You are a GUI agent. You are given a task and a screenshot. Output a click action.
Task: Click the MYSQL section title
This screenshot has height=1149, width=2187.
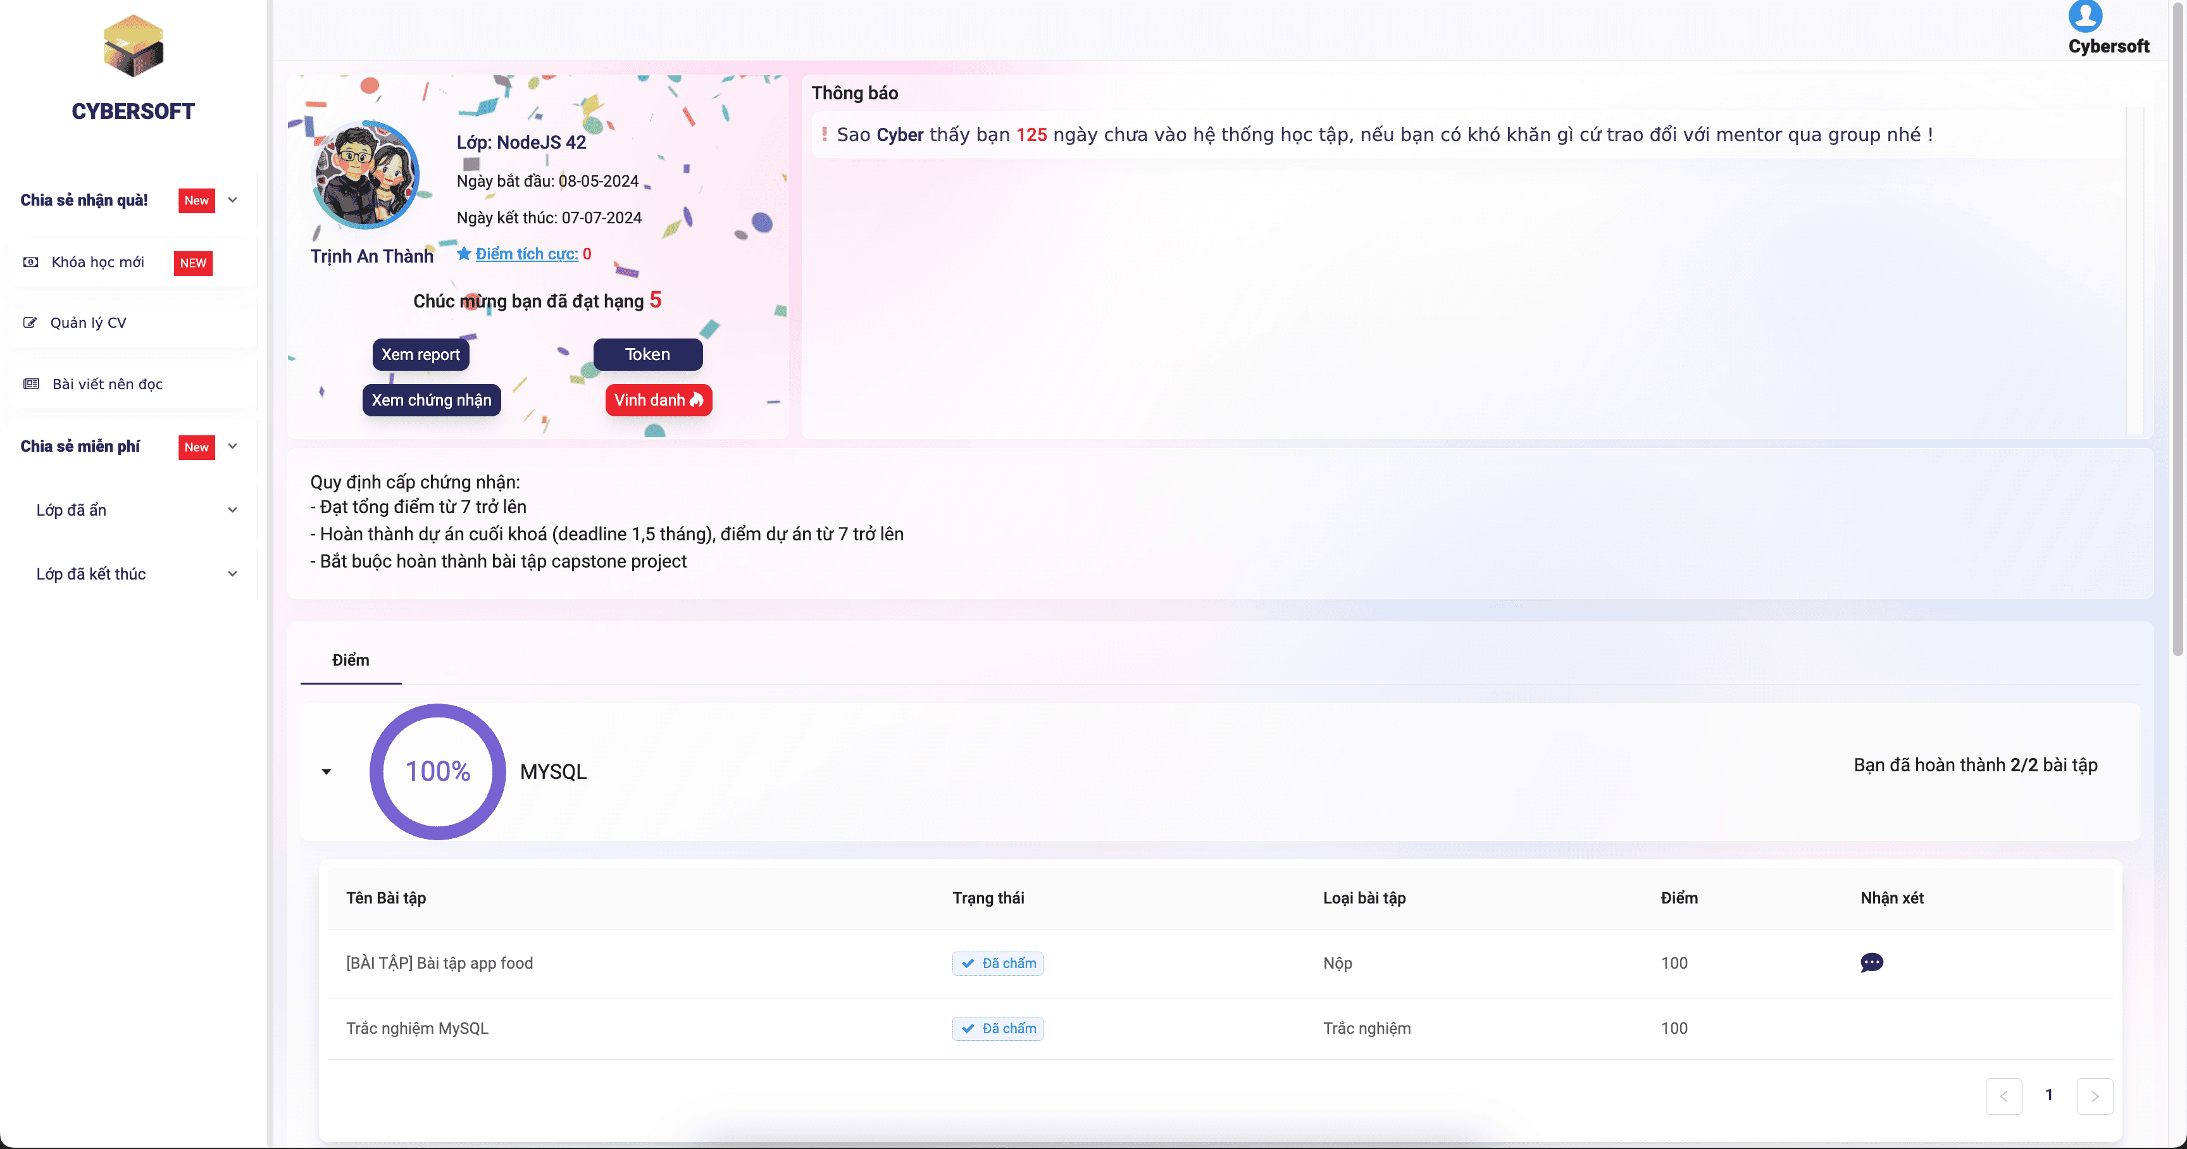(x=552, y=771)
